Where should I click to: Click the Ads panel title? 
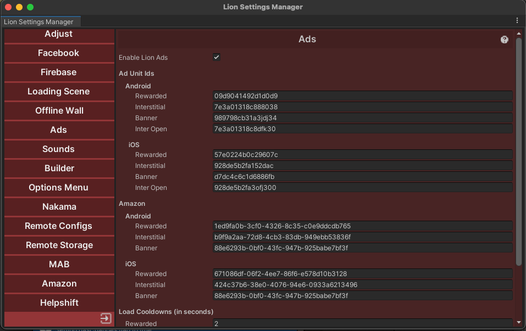(x=307, y=39)
